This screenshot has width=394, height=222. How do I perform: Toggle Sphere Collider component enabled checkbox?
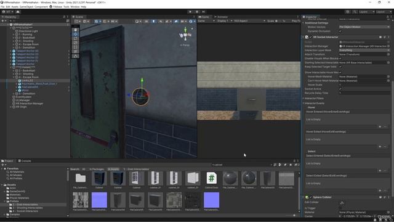point(311,197)
